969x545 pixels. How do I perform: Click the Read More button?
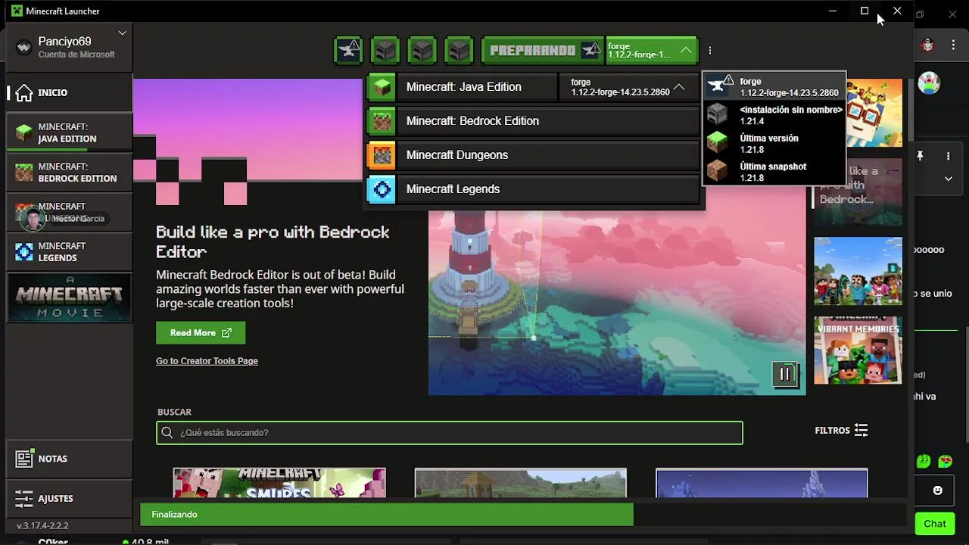click(x=201, y=332)
